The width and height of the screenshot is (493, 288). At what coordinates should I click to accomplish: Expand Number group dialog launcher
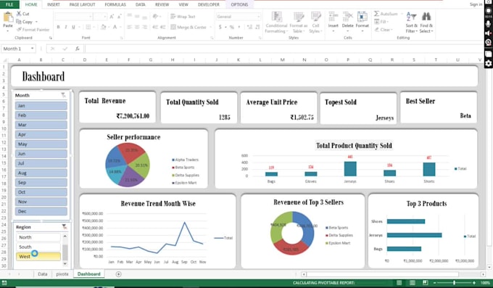[260, 38]
